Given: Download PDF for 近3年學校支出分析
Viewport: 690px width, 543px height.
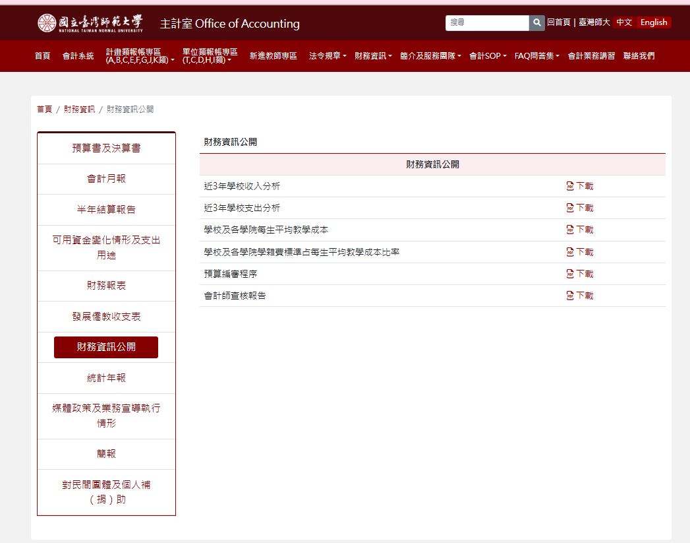Looking at the screenshot, I should pos(580,208).
